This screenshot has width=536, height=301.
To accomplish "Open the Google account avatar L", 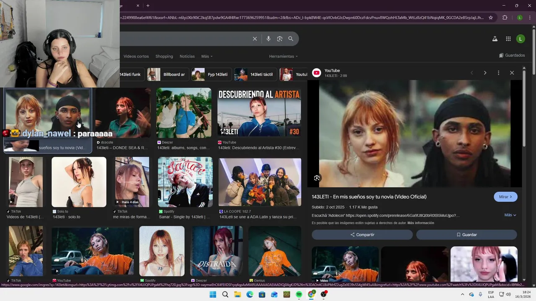I will point(521,39).
